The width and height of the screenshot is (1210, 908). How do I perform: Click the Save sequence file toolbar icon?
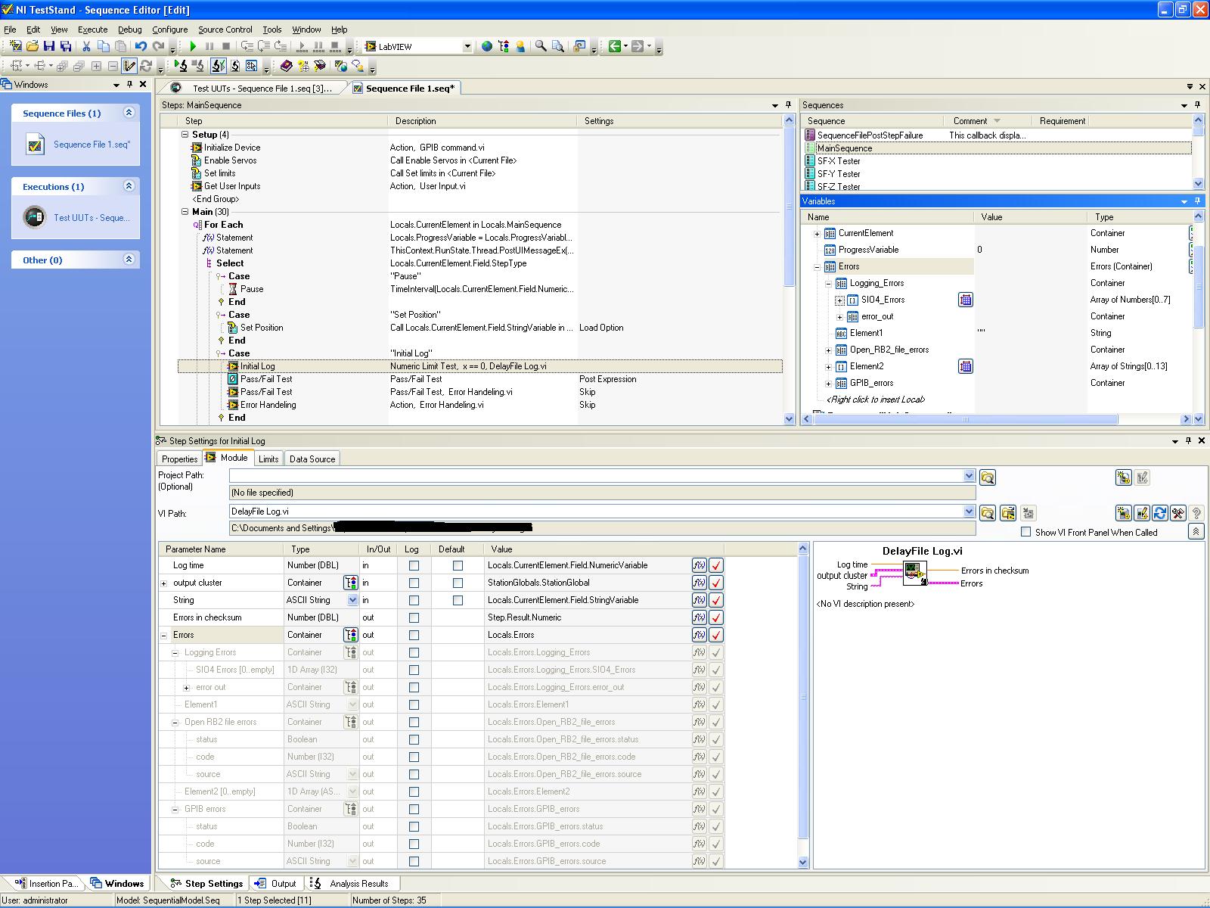[49, 46]
